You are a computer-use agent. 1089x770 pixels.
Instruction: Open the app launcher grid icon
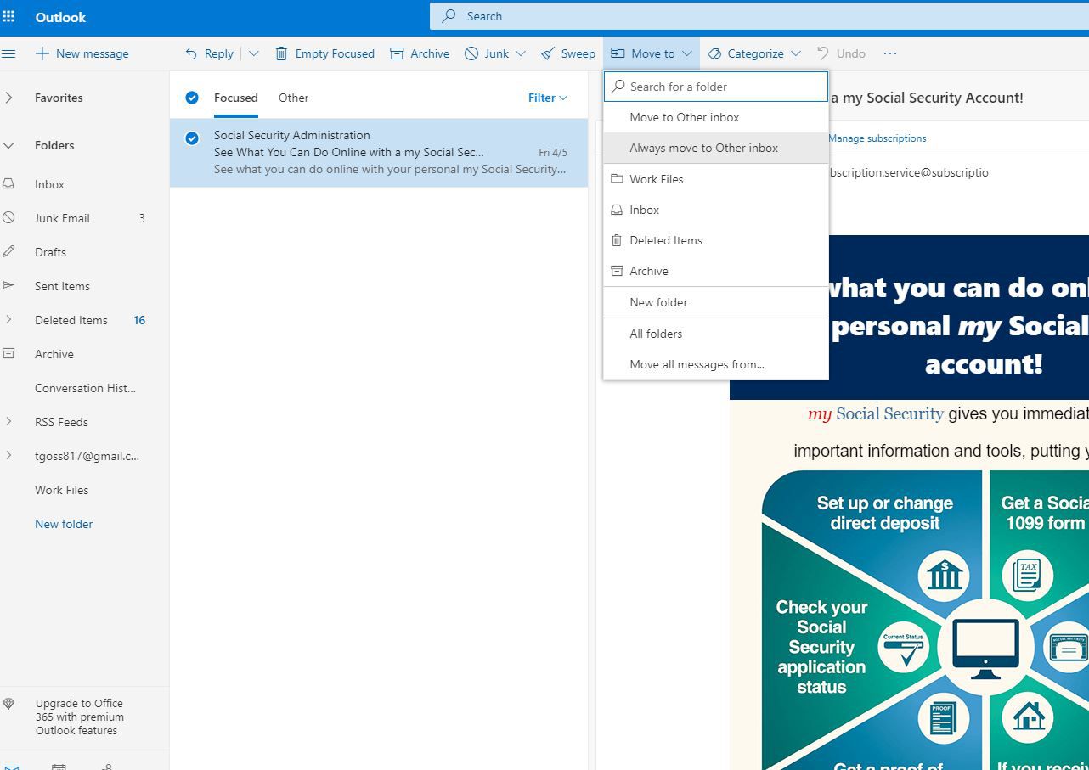(x=8, y=16)
